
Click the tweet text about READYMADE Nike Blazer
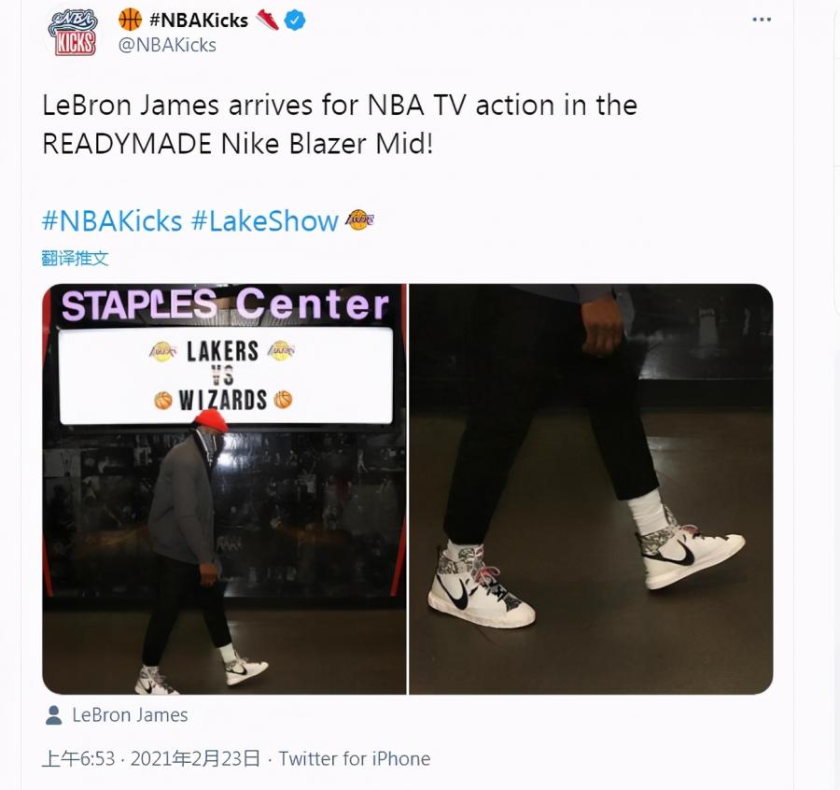[340, 124]
